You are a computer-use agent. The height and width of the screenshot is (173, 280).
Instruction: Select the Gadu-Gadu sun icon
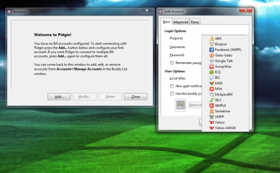point(212,55)
